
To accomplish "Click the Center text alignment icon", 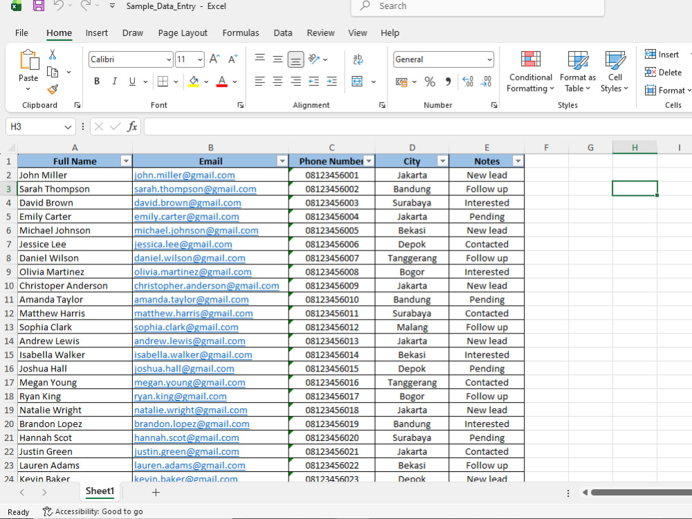I will pos(277,81).
